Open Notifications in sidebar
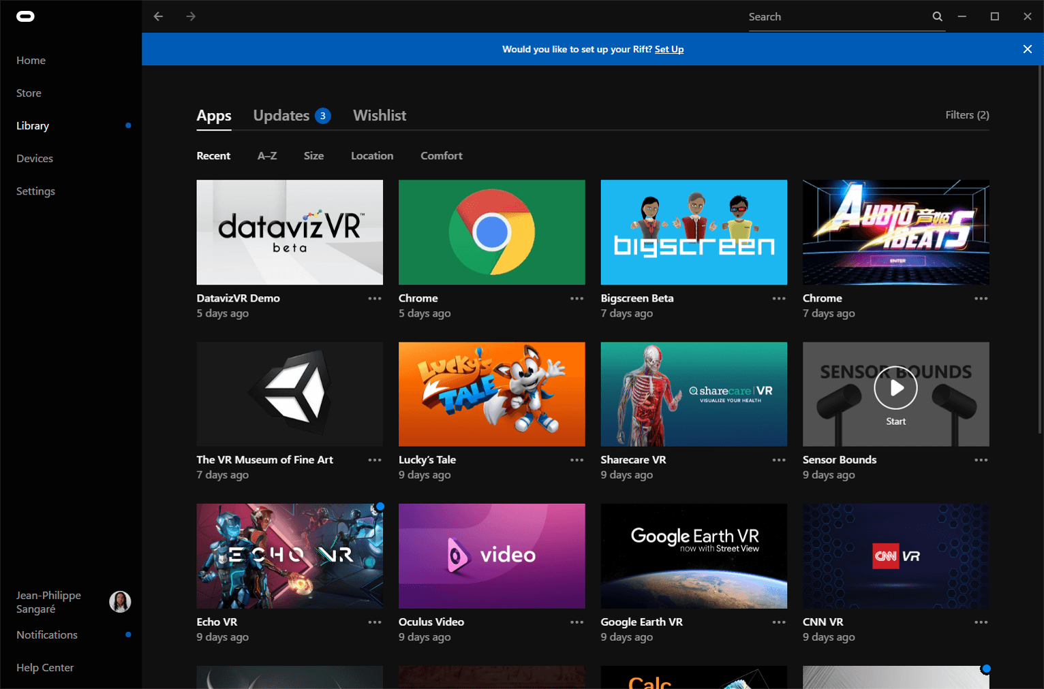Image resolution: width=1044 pixels, height=689 pixels. 47,635
